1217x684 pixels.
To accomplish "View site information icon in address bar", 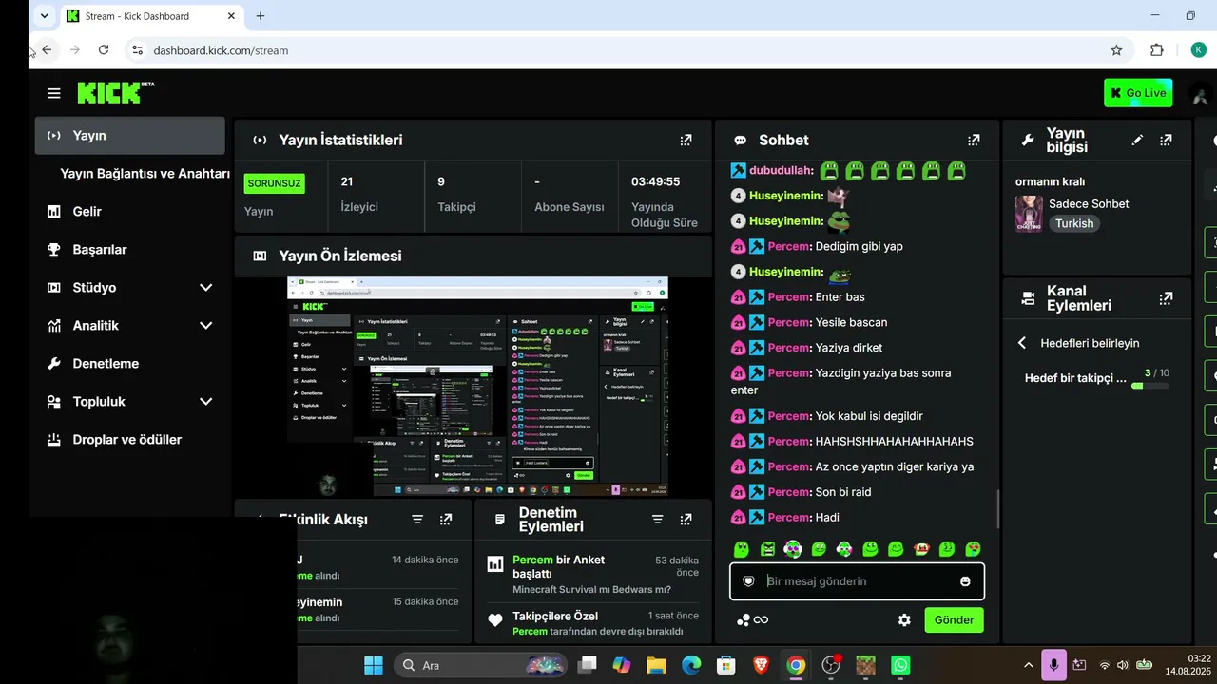I will (137, 50).
